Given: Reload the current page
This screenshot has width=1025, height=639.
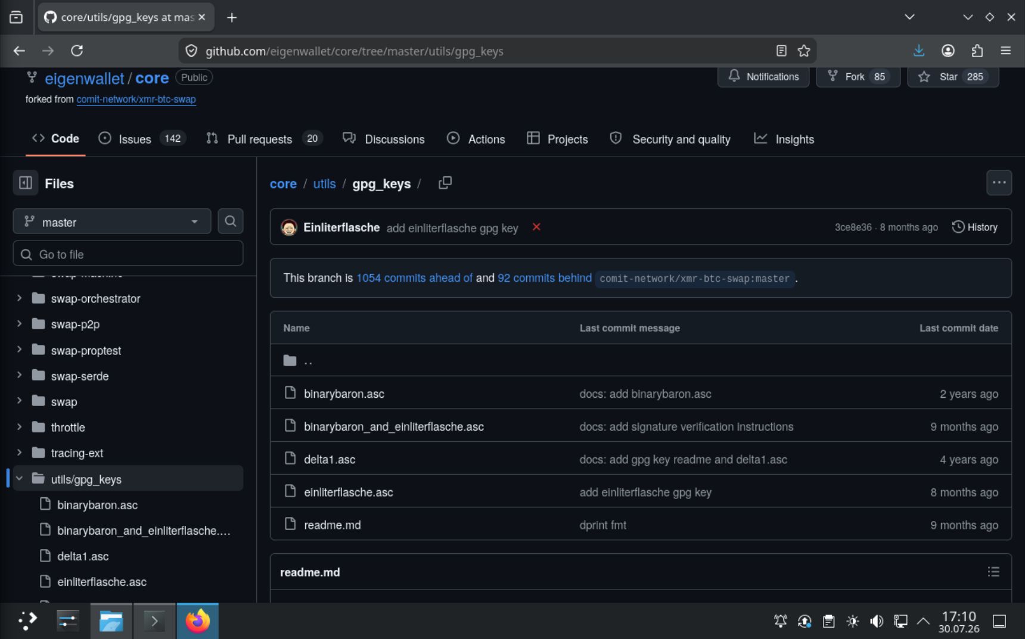Looking at the screenshot, I should 77,51.
